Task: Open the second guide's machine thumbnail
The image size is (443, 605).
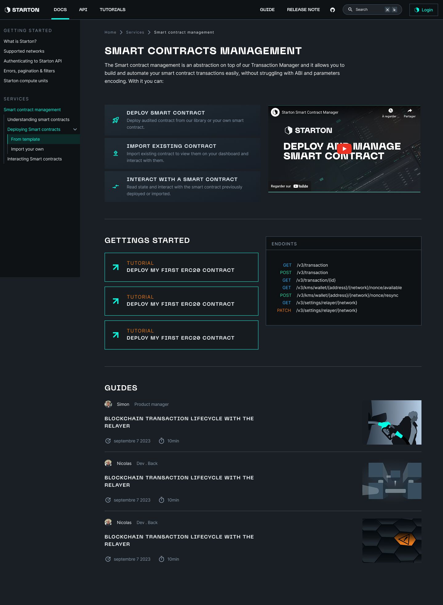Action: click(392, 482)
